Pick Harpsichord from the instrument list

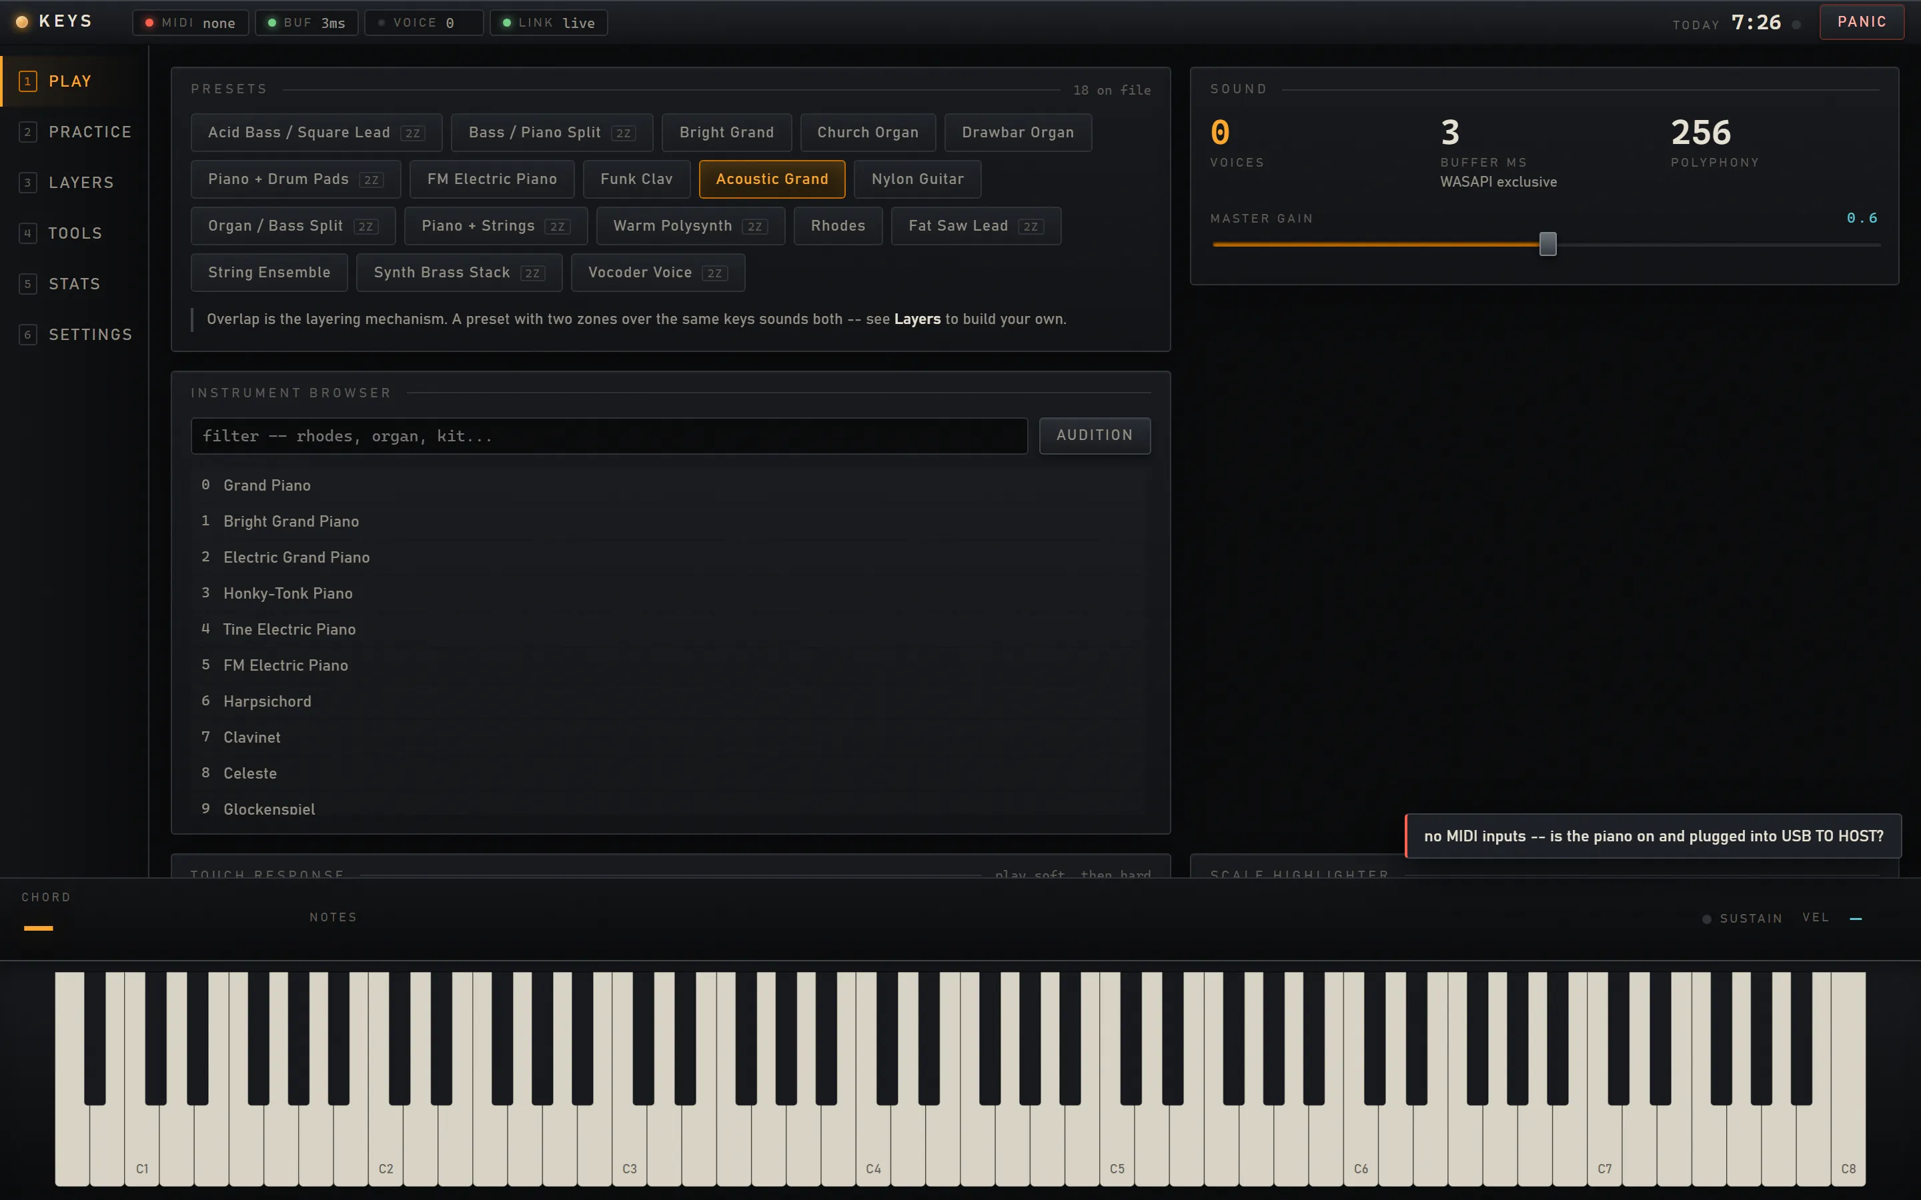pyautogui.click(x=671, y=701)
